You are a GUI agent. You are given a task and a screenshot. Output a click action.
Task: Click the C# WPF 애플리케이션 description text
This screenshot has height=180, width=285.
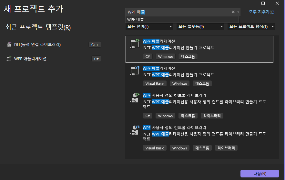point(178,48)
